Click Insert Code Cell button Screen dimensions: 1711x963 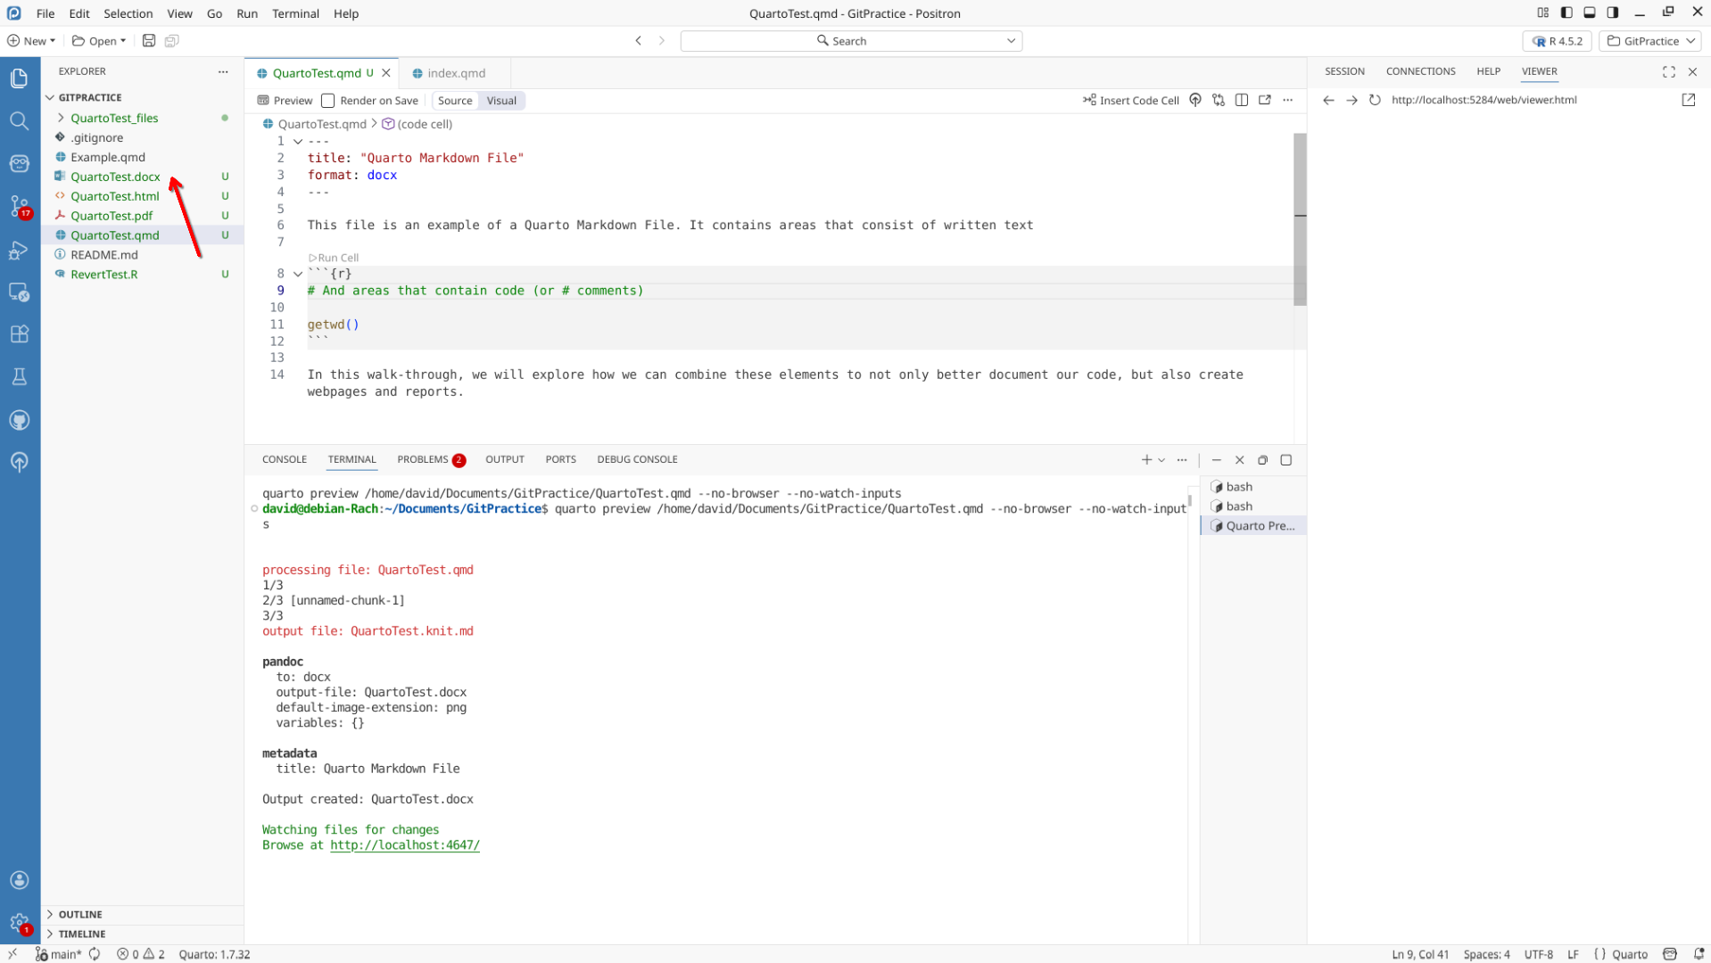pos(1131,100)
